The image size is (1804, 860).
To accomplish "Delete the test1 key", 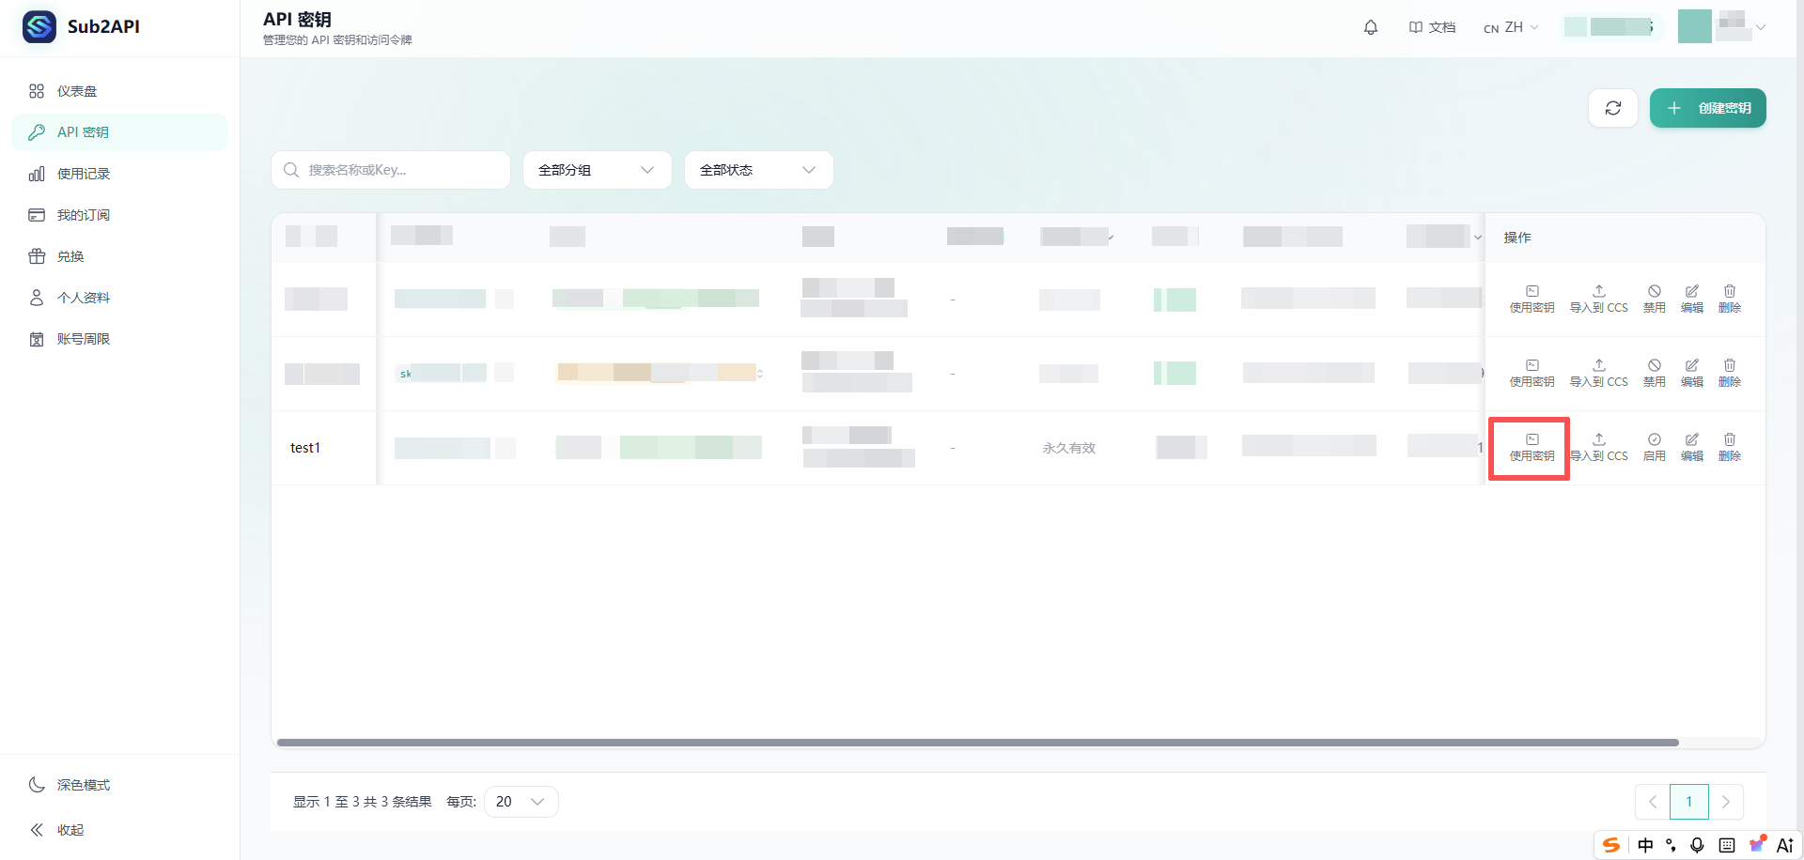I will [1730, 448].
